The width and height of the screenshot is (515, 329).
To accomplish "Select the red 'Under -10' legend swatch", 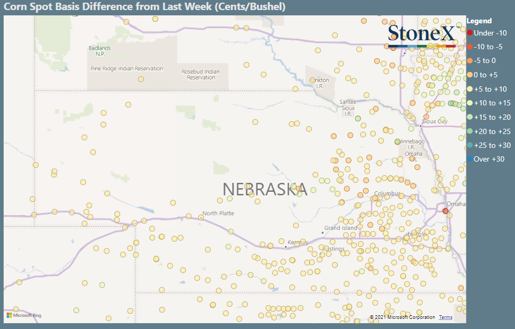I will point(469,33).
